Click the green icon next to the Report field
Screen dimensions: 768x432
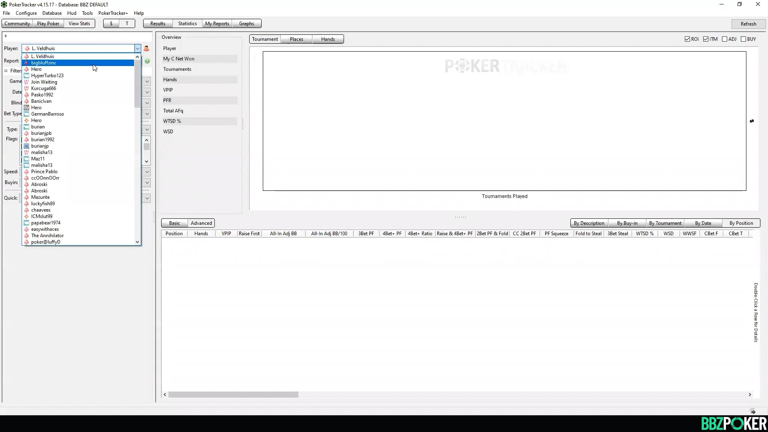(147, 61)
